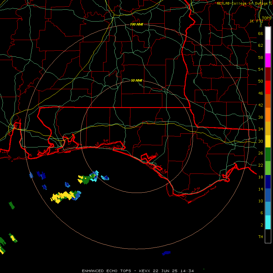Click the yellow and green echo near the 50 NMI ring

tap(88, 177)
